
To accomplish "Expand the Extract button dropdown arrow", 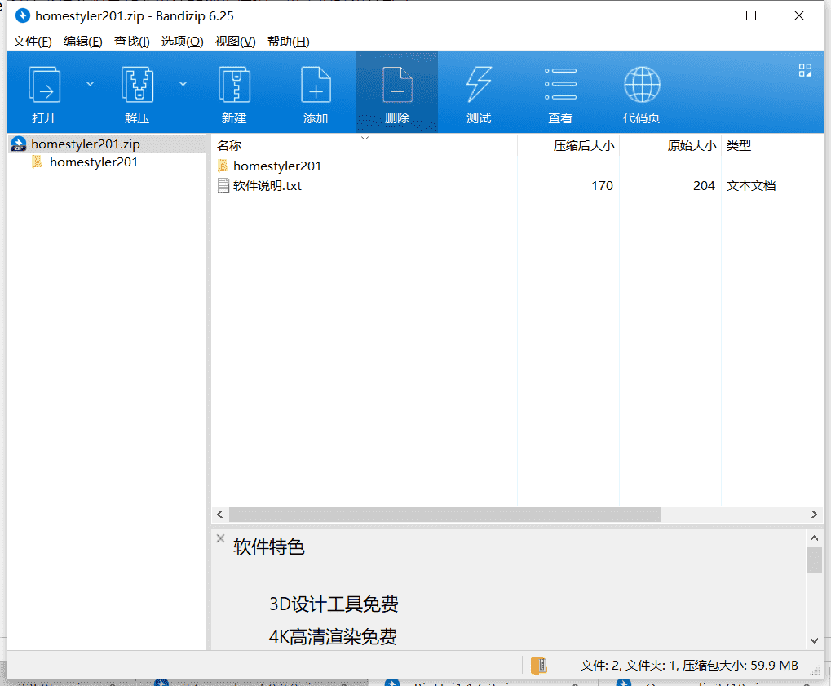I will pyautogui.click(x=183, y=84).
